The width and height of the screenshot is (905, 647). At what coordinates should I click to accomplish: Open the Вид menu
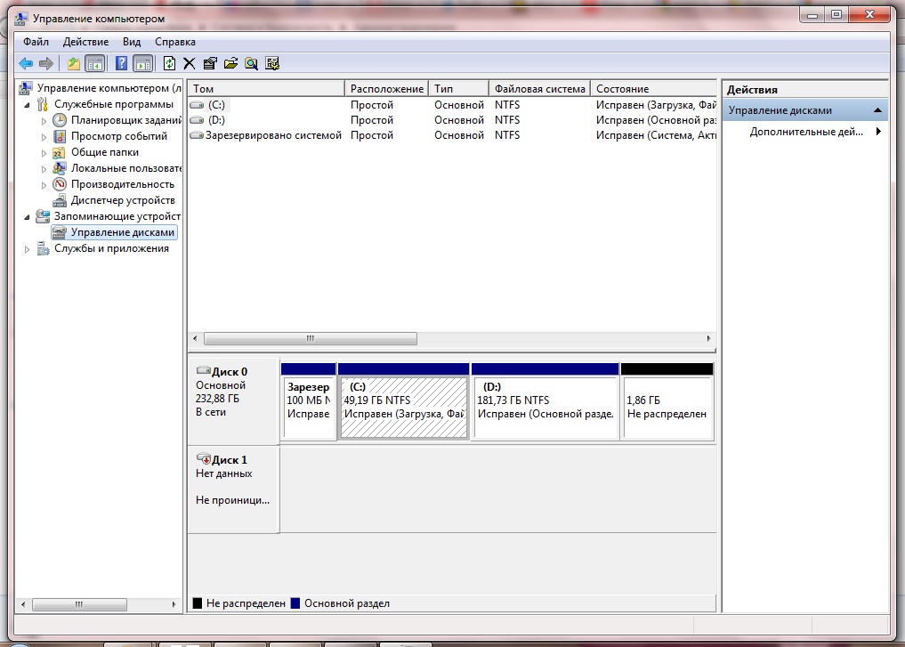point(132,42)
